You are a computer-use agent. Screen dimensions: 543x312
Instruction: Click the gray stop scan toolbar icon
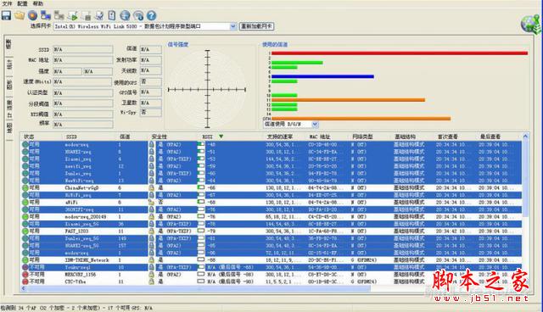click(86, 15)
